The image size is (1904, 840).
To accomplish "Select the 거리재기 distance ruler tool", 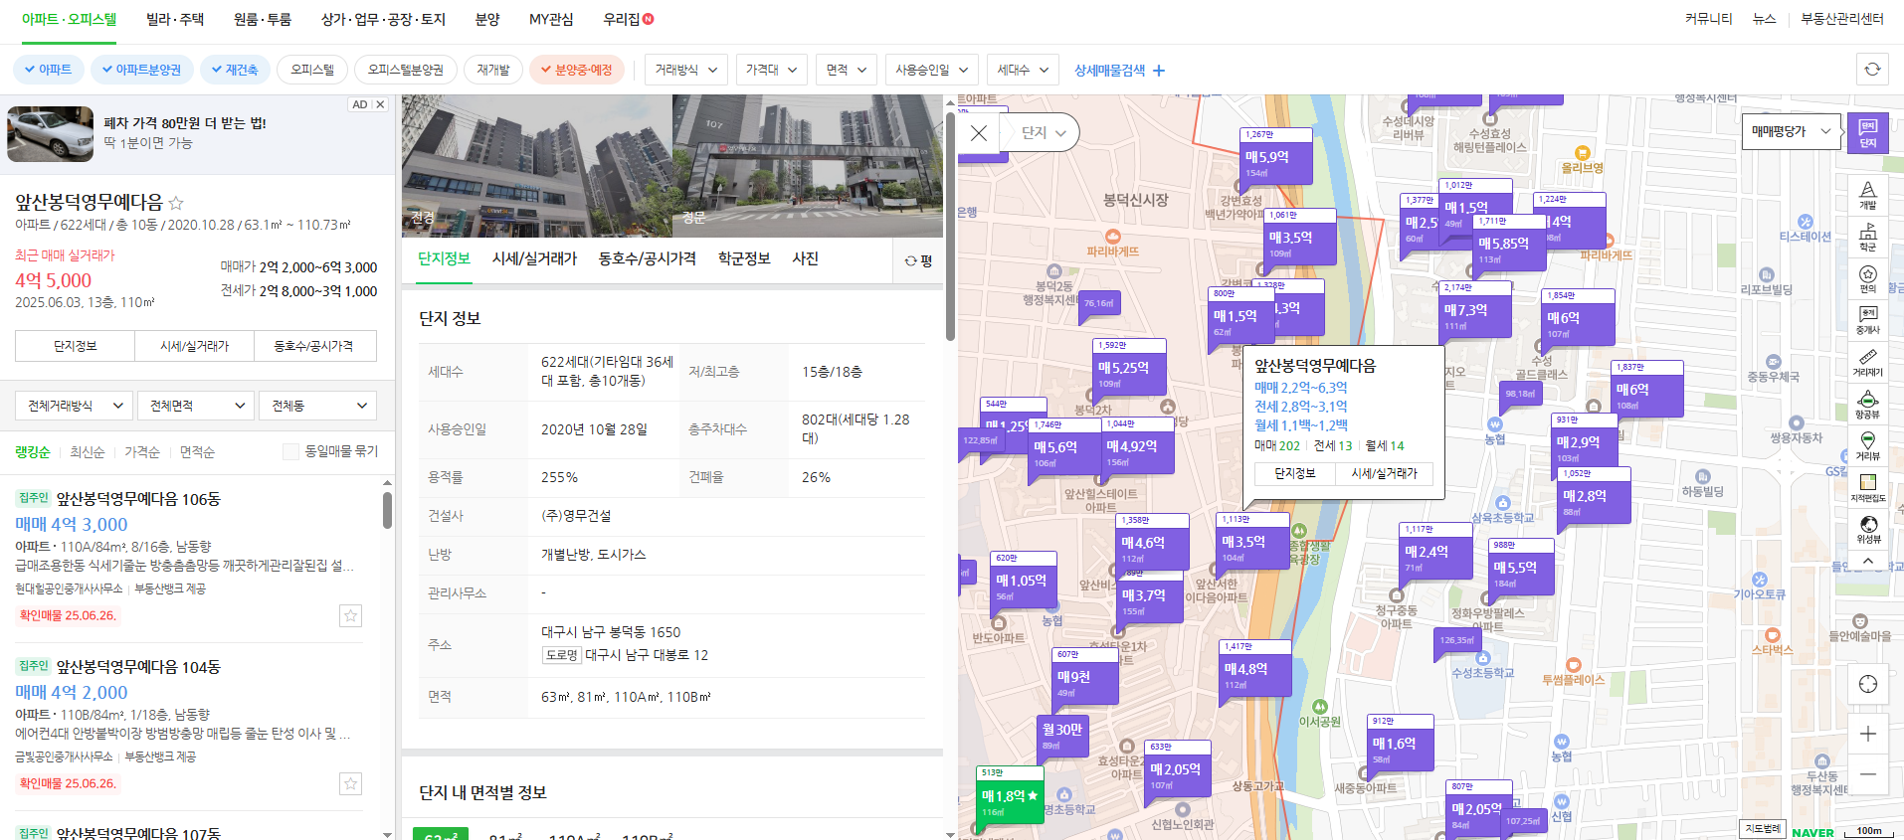I will (1867, 362).
